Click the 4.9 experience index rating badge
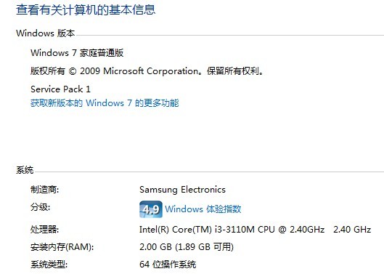 (x=151, y=209)
